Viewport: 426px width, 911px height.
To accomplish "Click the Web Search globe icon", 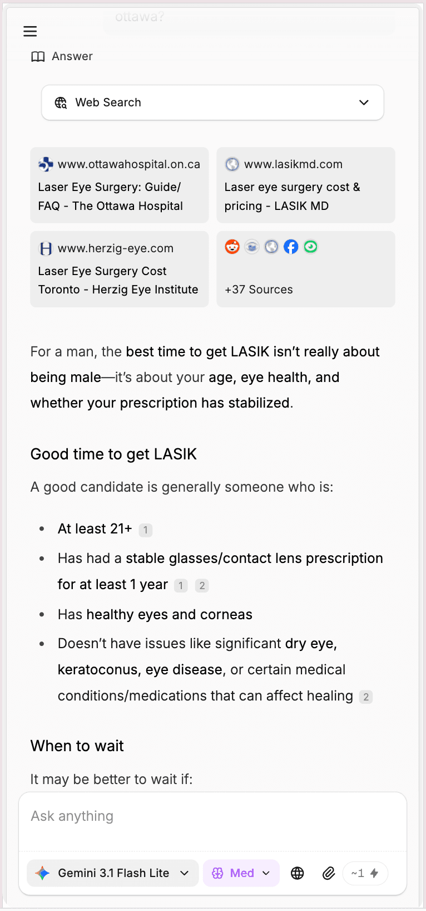I will coord(61,102).
